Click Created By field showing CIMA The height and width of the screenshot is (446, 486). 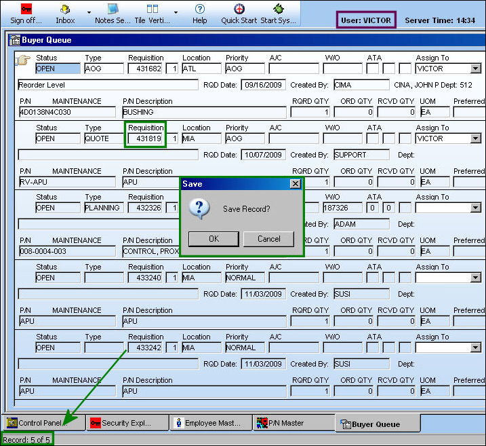361,85
